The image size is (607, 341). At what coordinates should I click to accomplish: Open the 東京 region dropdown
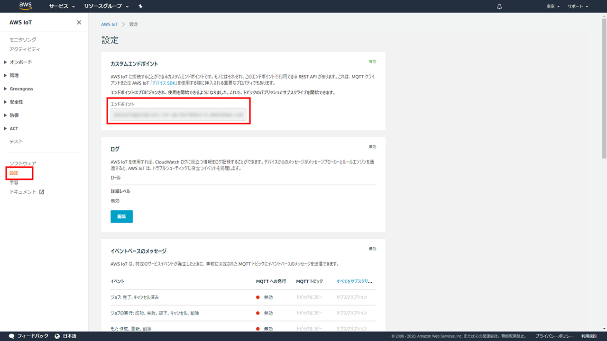click(x=553, y=7)
